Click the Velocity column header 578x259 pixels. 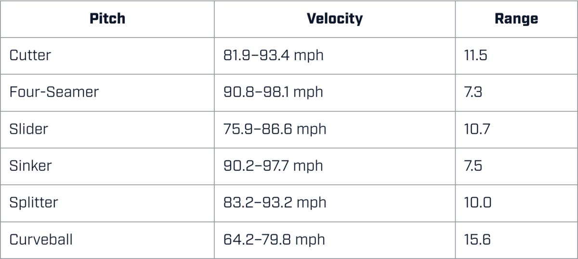tap(334, 19)
